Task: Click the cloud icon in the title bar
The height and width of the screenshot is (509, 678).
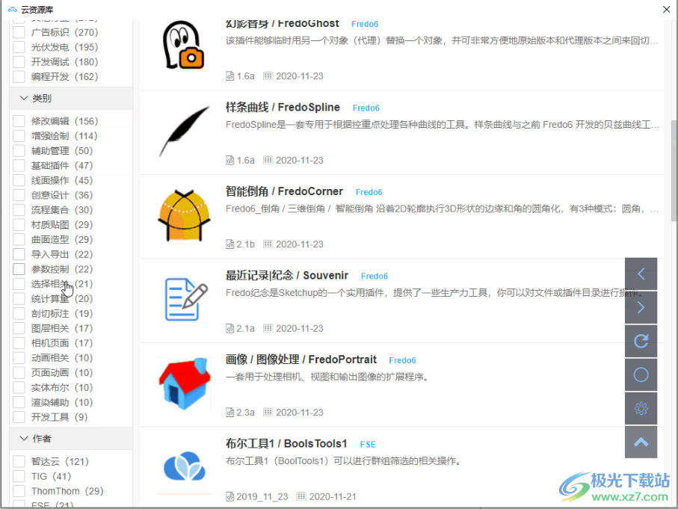Action: tap(13, 10)
